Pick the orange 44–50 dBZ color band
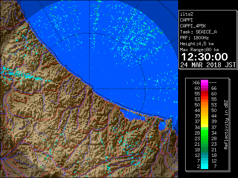 point(205,111)
